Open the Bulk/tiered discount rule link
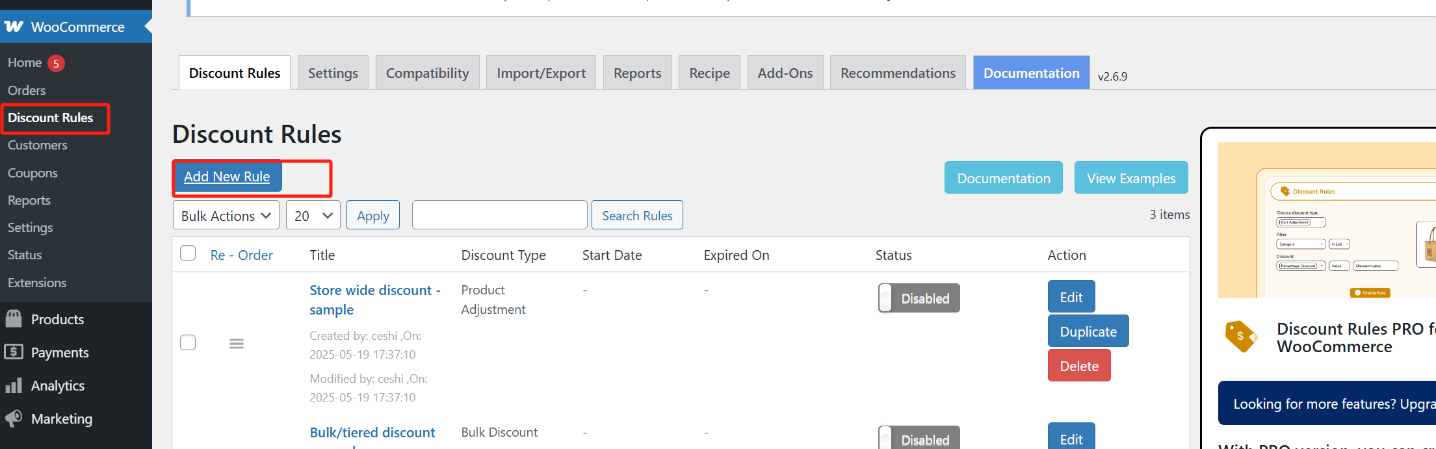The width and height of the screenshot is (1436, 449). click(372, 433)
